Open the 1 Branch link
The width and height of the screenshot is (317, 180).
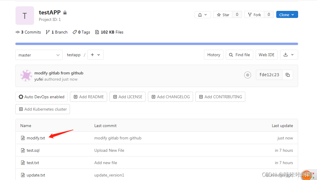pyautogui.click(x=57, y=32)
